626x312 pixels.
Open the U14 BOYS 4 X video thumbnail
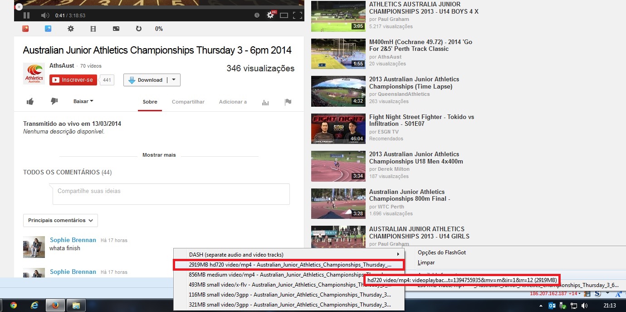pos(338,16)
